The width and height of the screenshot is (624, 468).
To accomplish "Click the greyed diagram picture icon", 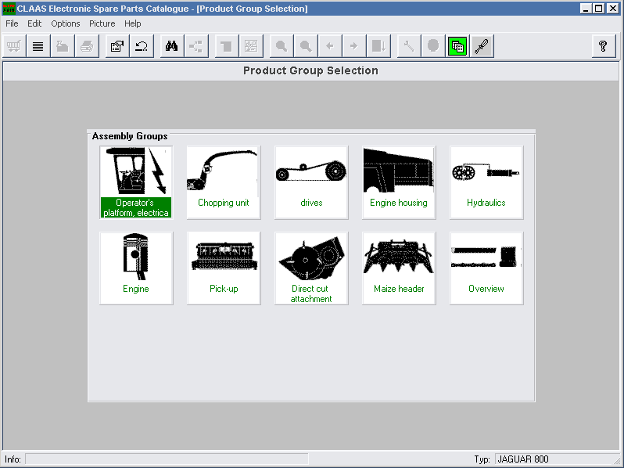I will click(251, 46).
